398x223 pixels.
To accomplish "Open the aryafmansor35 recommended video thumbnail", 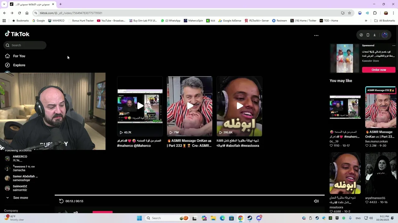I will pyautogui.click(x=381, y=173).
